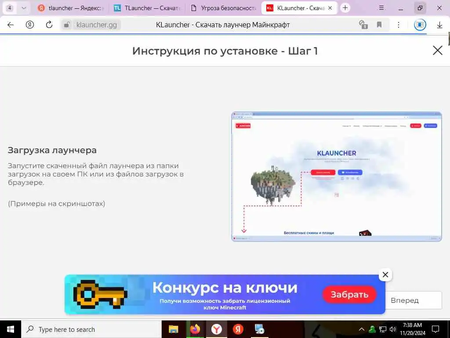Switch to the TLauncher Скачать tab
Screen dimensions: 450x338
pyautogui.click(x=147, y=8)
